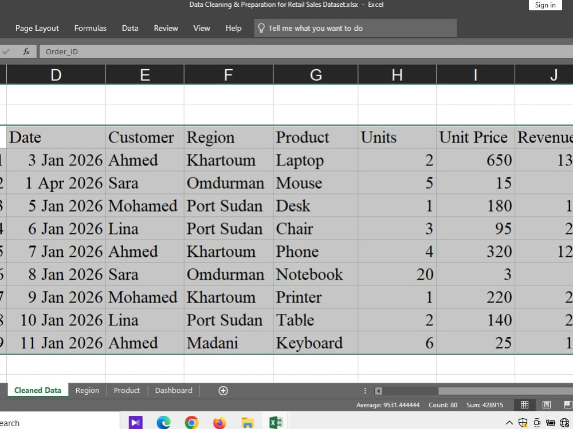The width and height of the screenshot is (573, 429).
Task: Select the cell containing Keyboard
Action: 316,343
